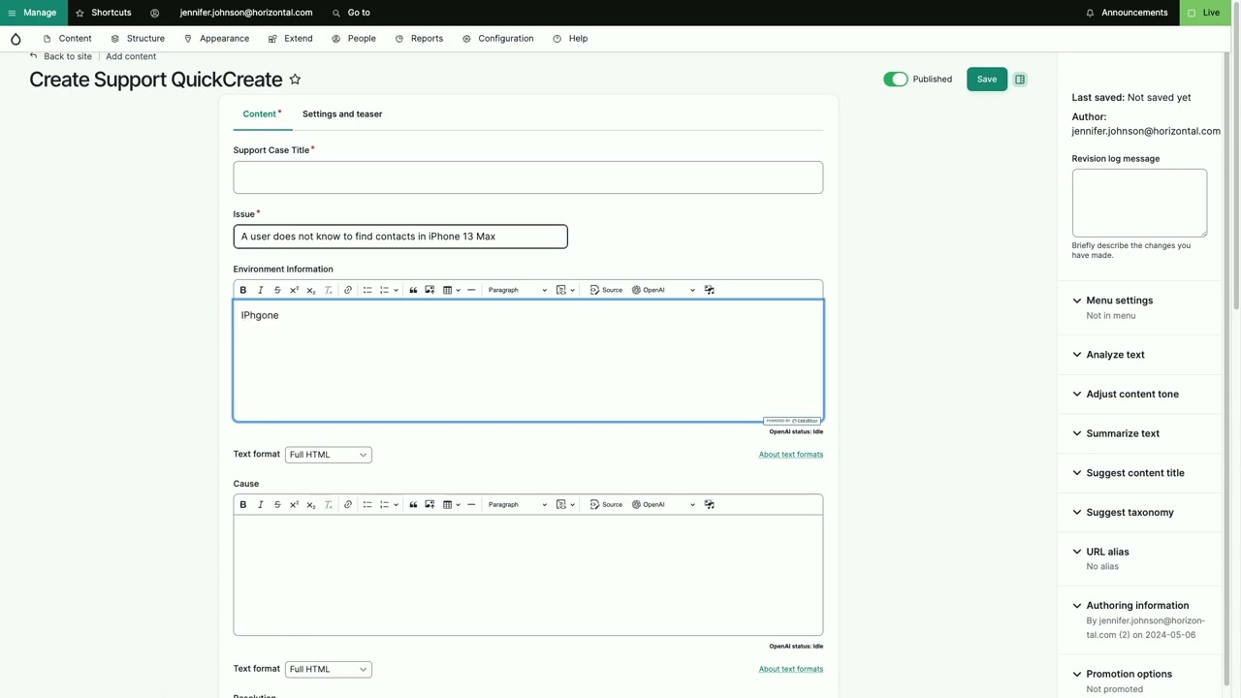Toggle the sidebar panel icon beside Save
The height and width of the screenshot is (698, 1241).
1020,79
